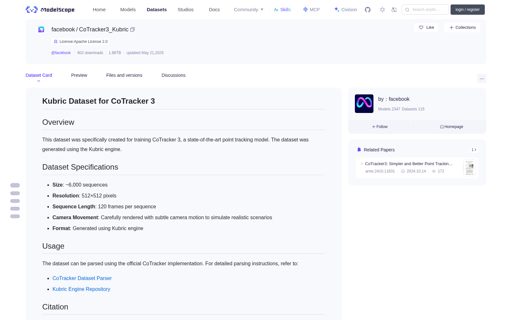Switch to Files and versions tab
This screenshot has width=512, height=320.
[124, 75]
